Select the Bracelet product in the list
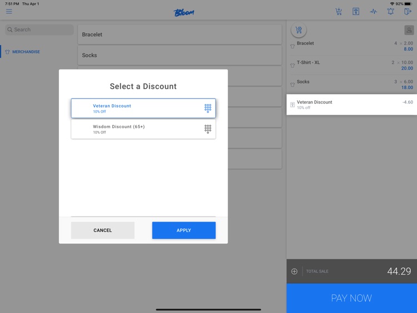This screenshot has width=417, height=313. point(180,35)
